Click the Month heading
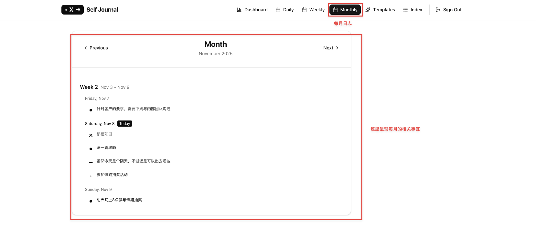 coord(216,44)
